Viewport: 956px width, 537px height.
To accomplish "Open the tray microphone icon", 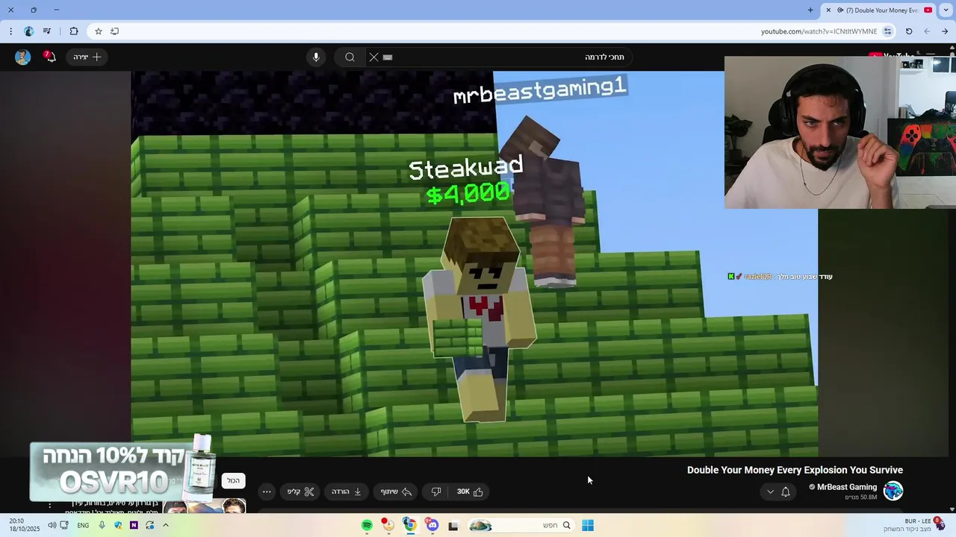I will (102, 525).
